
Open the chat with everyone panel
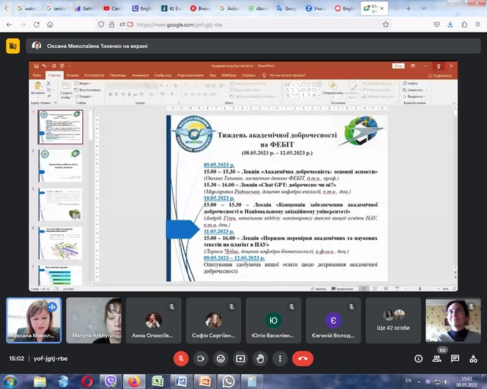[454, 358]
